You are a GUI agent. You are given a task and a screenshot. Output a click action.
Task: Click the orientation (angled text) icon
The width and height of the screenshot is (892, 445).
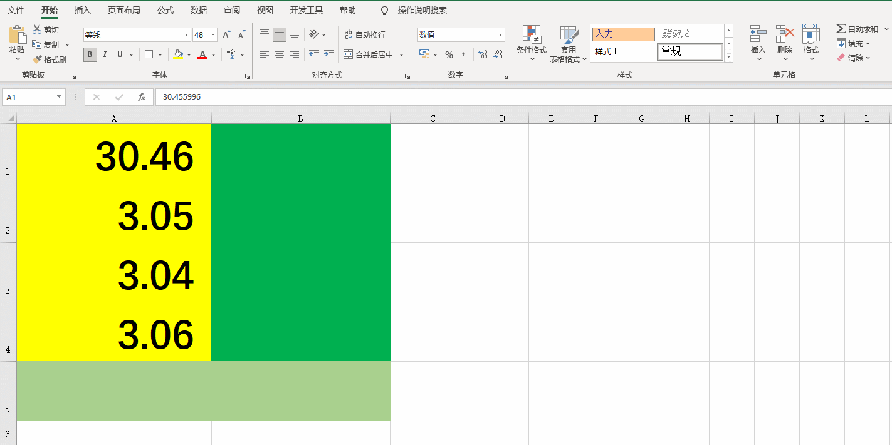(x=315, y=34)
